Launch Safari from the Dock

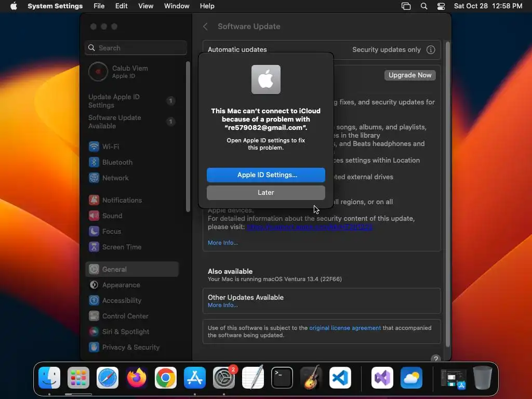[x=108, y=378]
